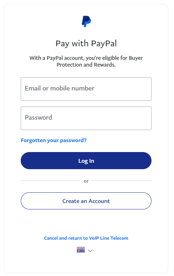
Task: Click 'VoIP Line Telecom' in the cancel link
Action: 109,238
